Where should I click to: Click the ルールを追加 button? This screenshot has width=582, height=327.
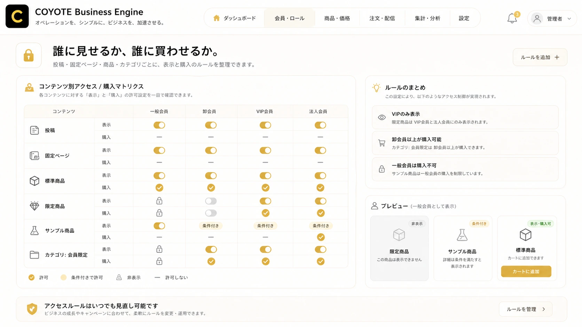click(540, 57)
